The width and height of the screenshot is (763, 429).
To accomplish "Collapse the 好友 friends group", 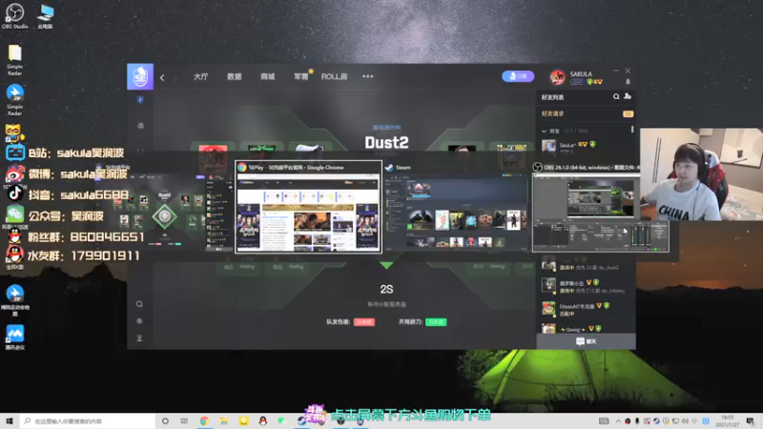I will click(544, 132).
